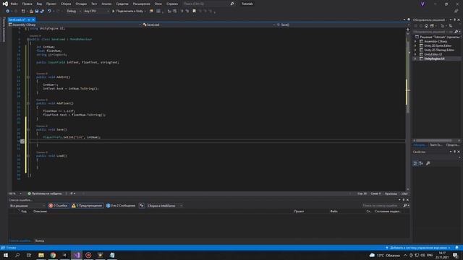Image resolution: width=463 pixels, height=260 pixels.
Task: Click the Undo arrow in the toolbar
Action: click(49, 12)
